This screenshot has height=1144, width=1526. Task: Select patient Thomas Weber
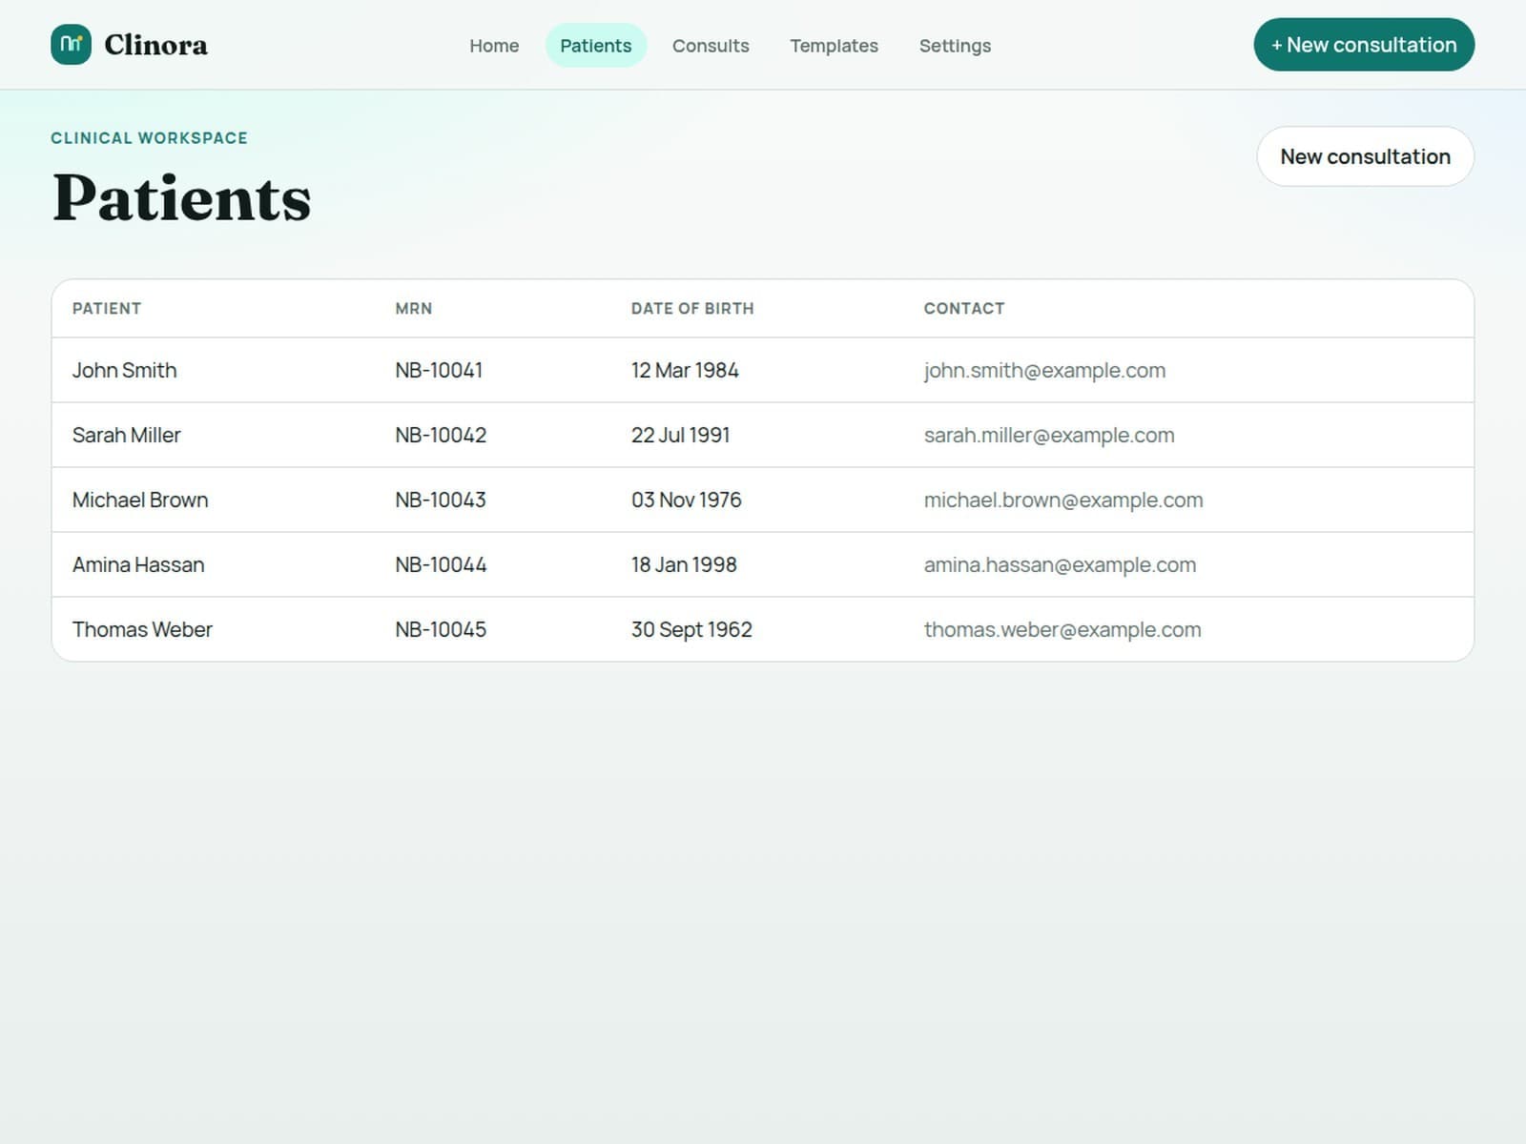[x=142, y=629]
